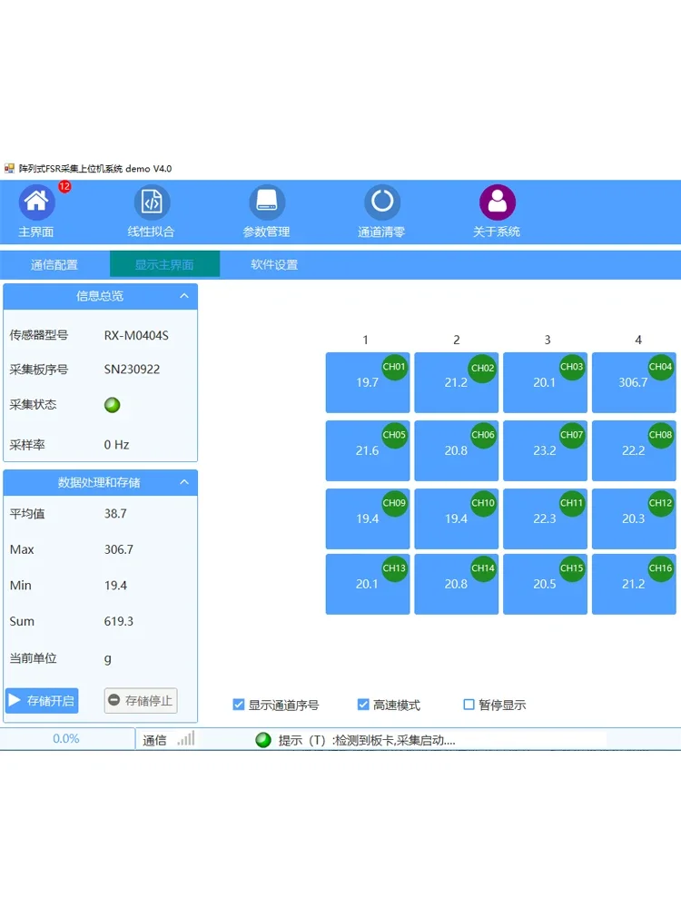The image size is (681, 908).
Task: Open 关于系统 user icon
Action: pos(498,202)
